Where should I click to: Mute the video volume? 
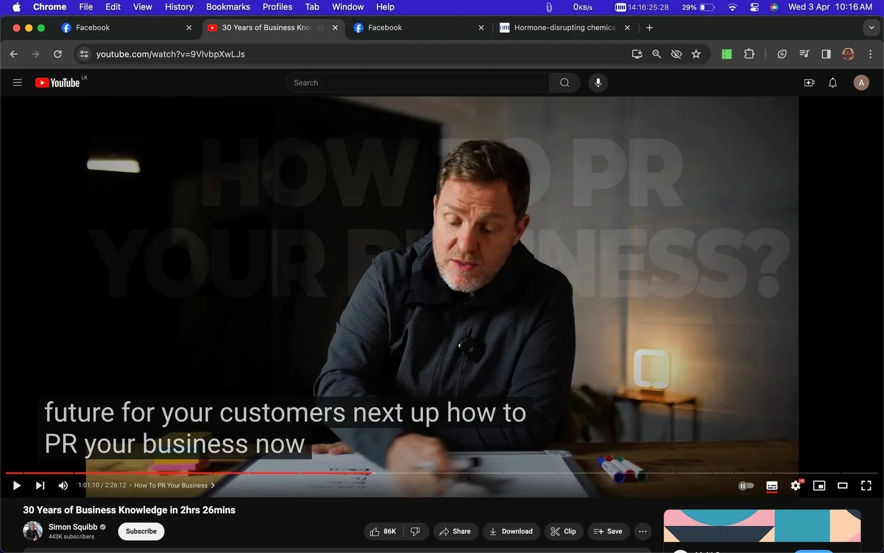tap(63, 485)
